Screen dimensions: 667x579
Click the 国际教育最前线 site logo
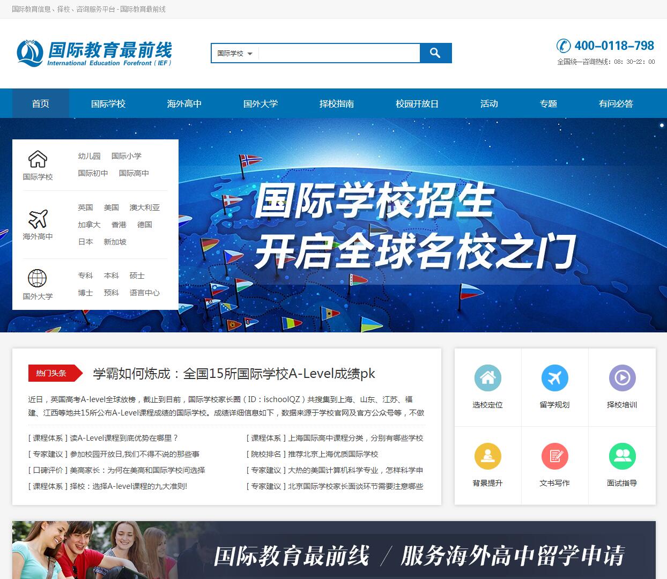[x=94, y=54]
